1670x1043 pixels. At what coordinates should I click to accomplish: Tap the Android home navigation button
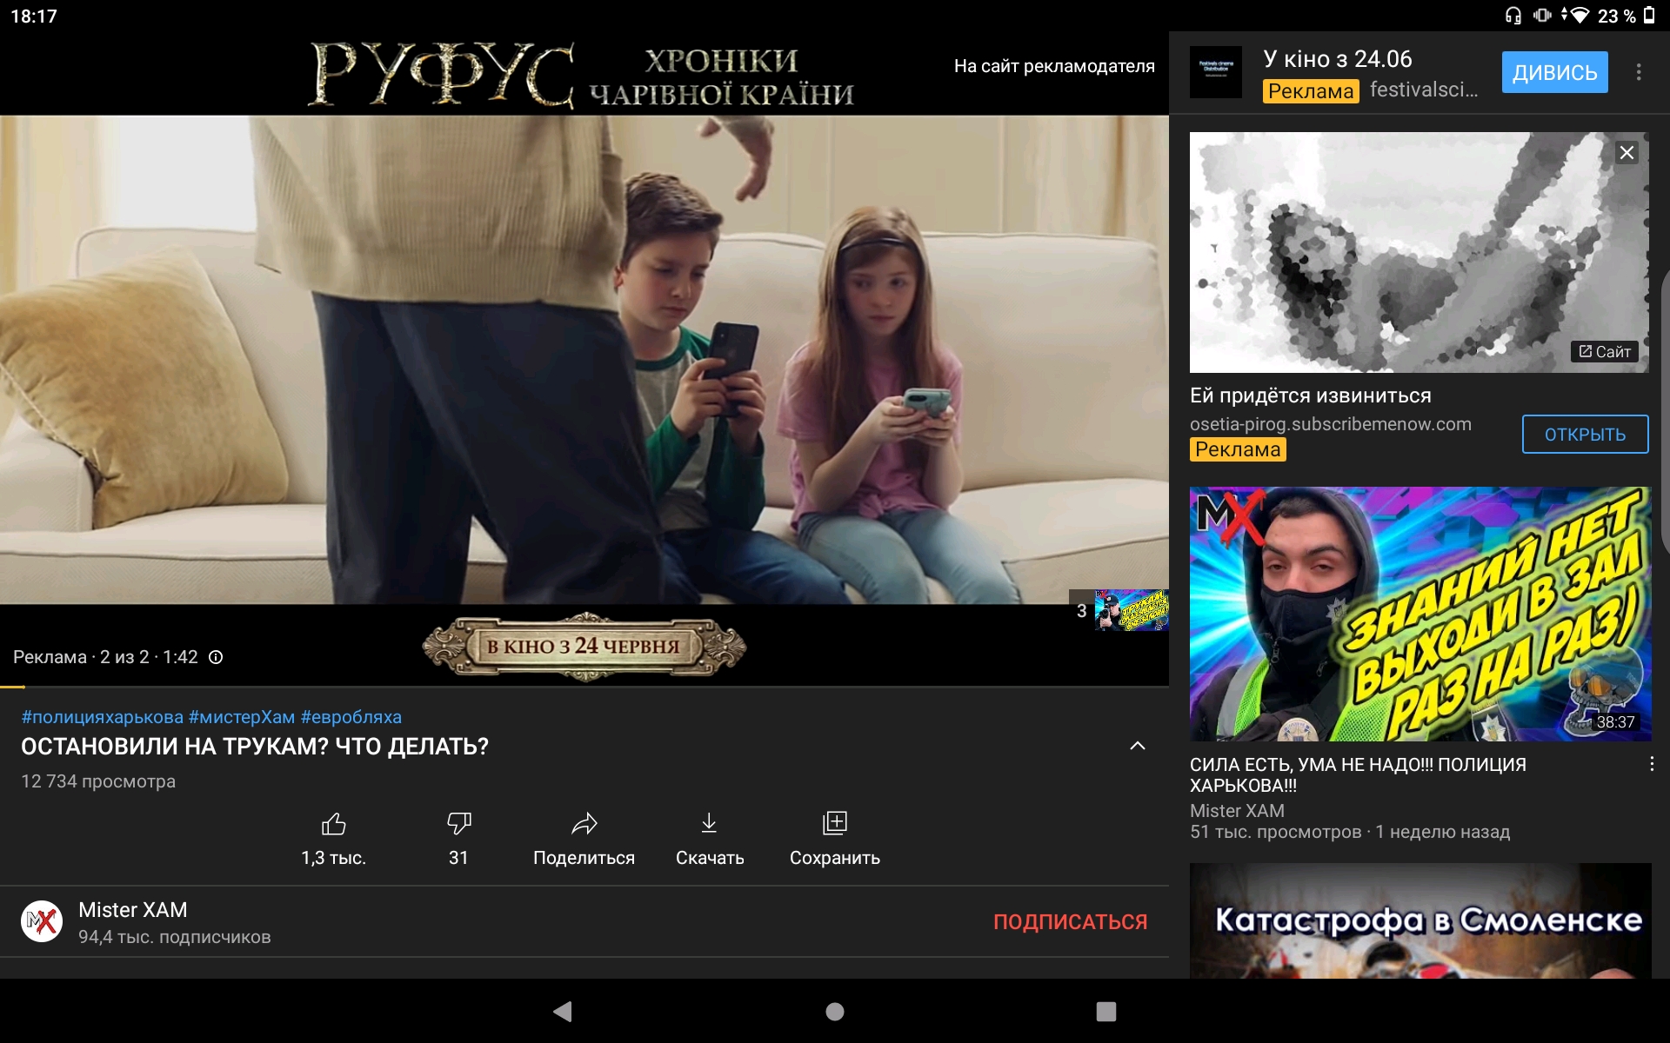click(x=835, y=1011)
